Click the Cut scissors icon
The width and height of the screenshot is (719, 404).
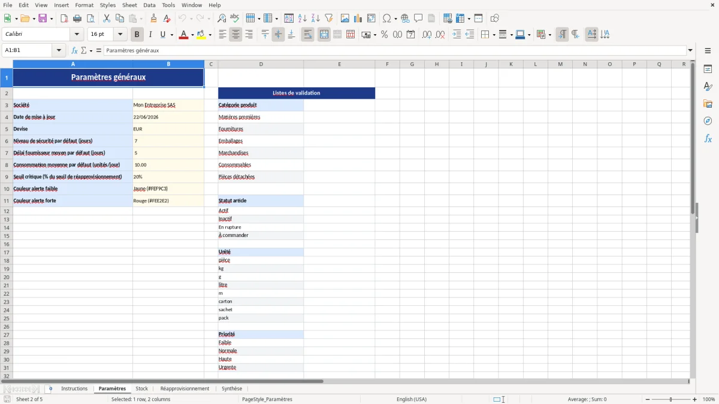[x=107, y=19]
